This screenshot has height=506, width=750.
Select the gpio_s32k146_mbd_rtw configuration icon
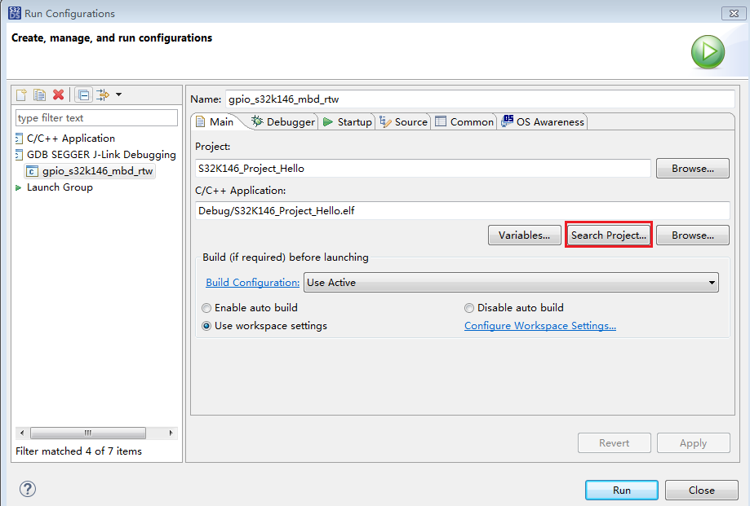tap(32, 171)
